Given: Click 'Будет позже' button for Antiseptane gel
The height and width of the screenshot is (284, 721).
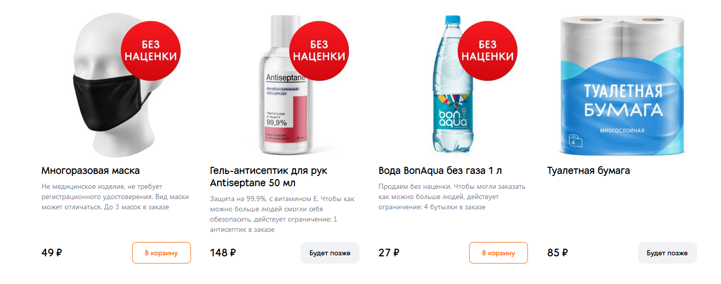Looking at the screenshot, I should (x=330, y=253).
